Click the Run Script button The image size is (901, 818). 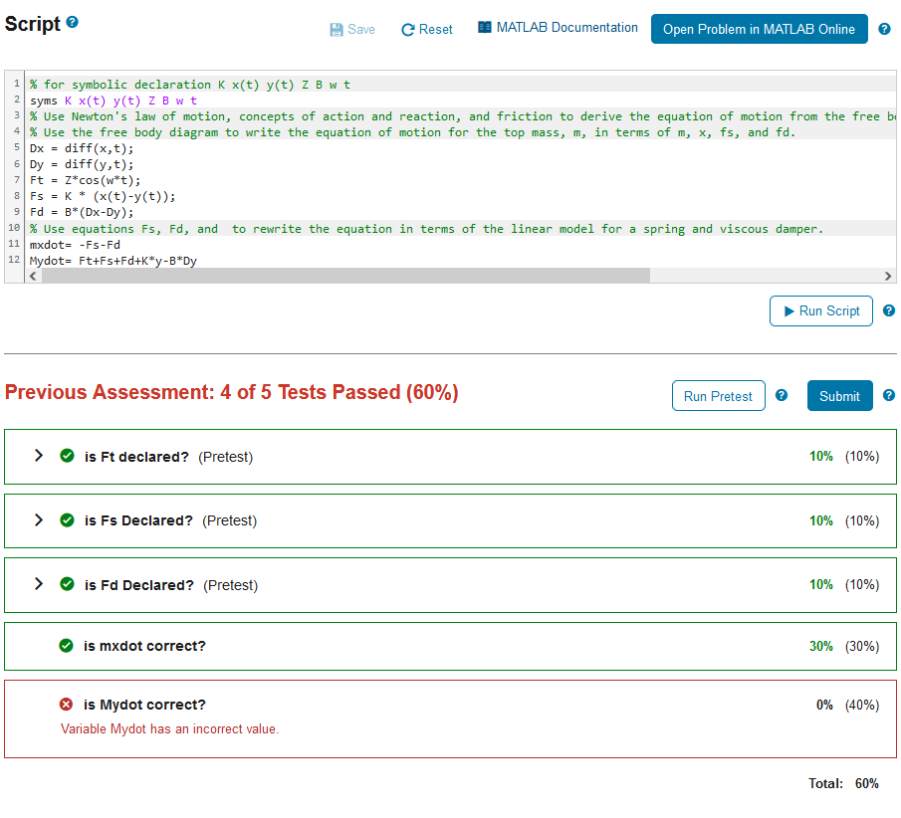coord(820,310)
